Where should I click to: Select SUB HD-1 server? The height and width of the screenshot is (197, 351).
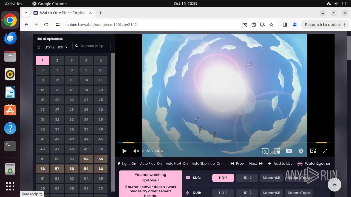223,178
